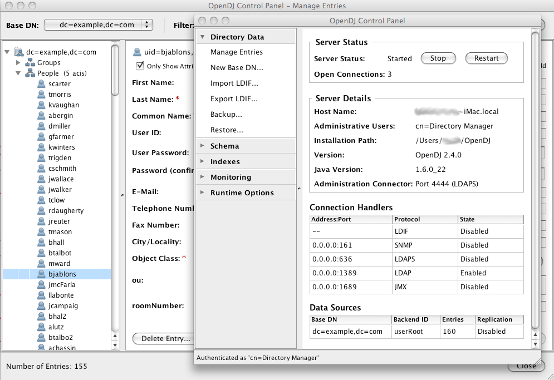Screen dimensions: 554x380
Task: Select the gfarmer user icon
Action: (x=41, y=137)
